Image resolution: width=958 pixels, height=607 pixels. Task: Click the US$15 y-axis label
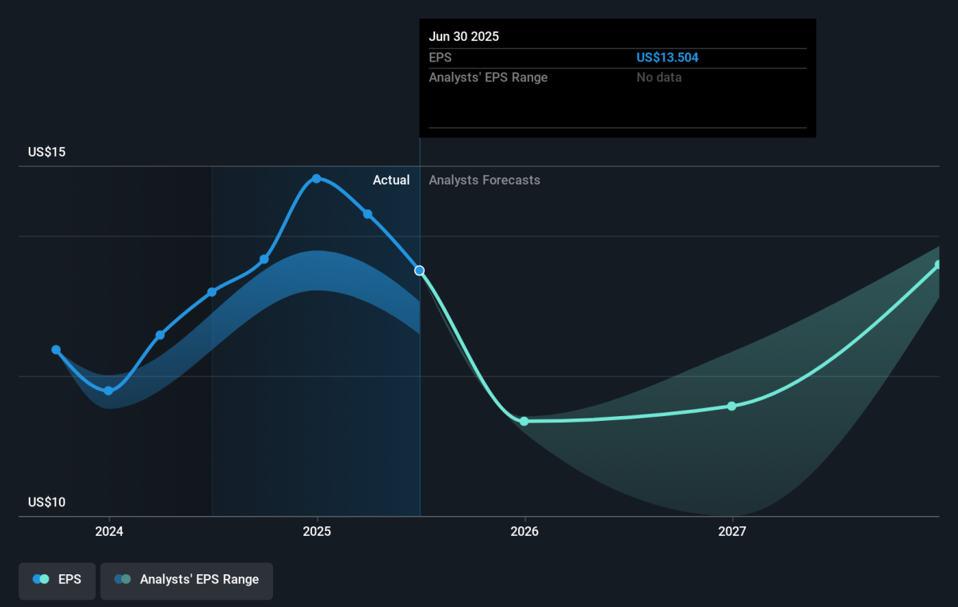(x=46, y=152)
